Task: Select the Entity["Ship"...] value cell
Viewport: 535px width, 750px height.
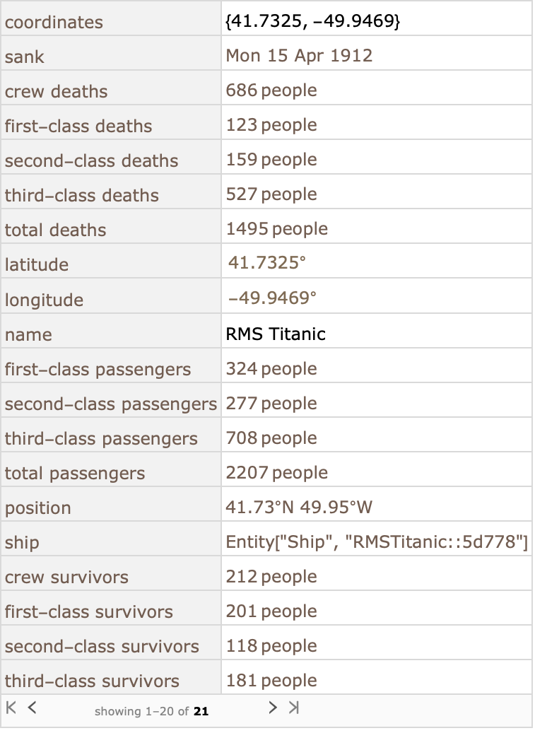Action: [x=377, y=541]
